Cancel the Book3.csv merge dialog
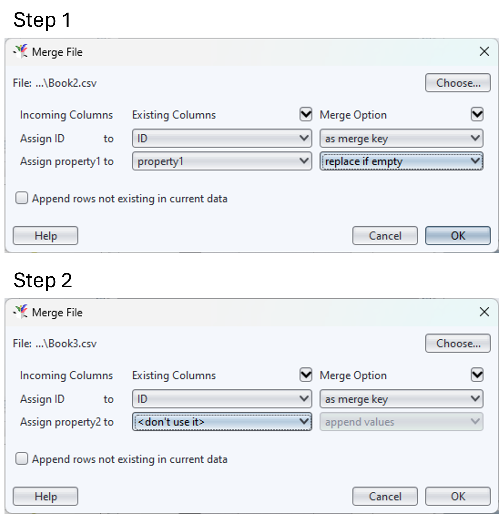499x514 pixels. 385,496
